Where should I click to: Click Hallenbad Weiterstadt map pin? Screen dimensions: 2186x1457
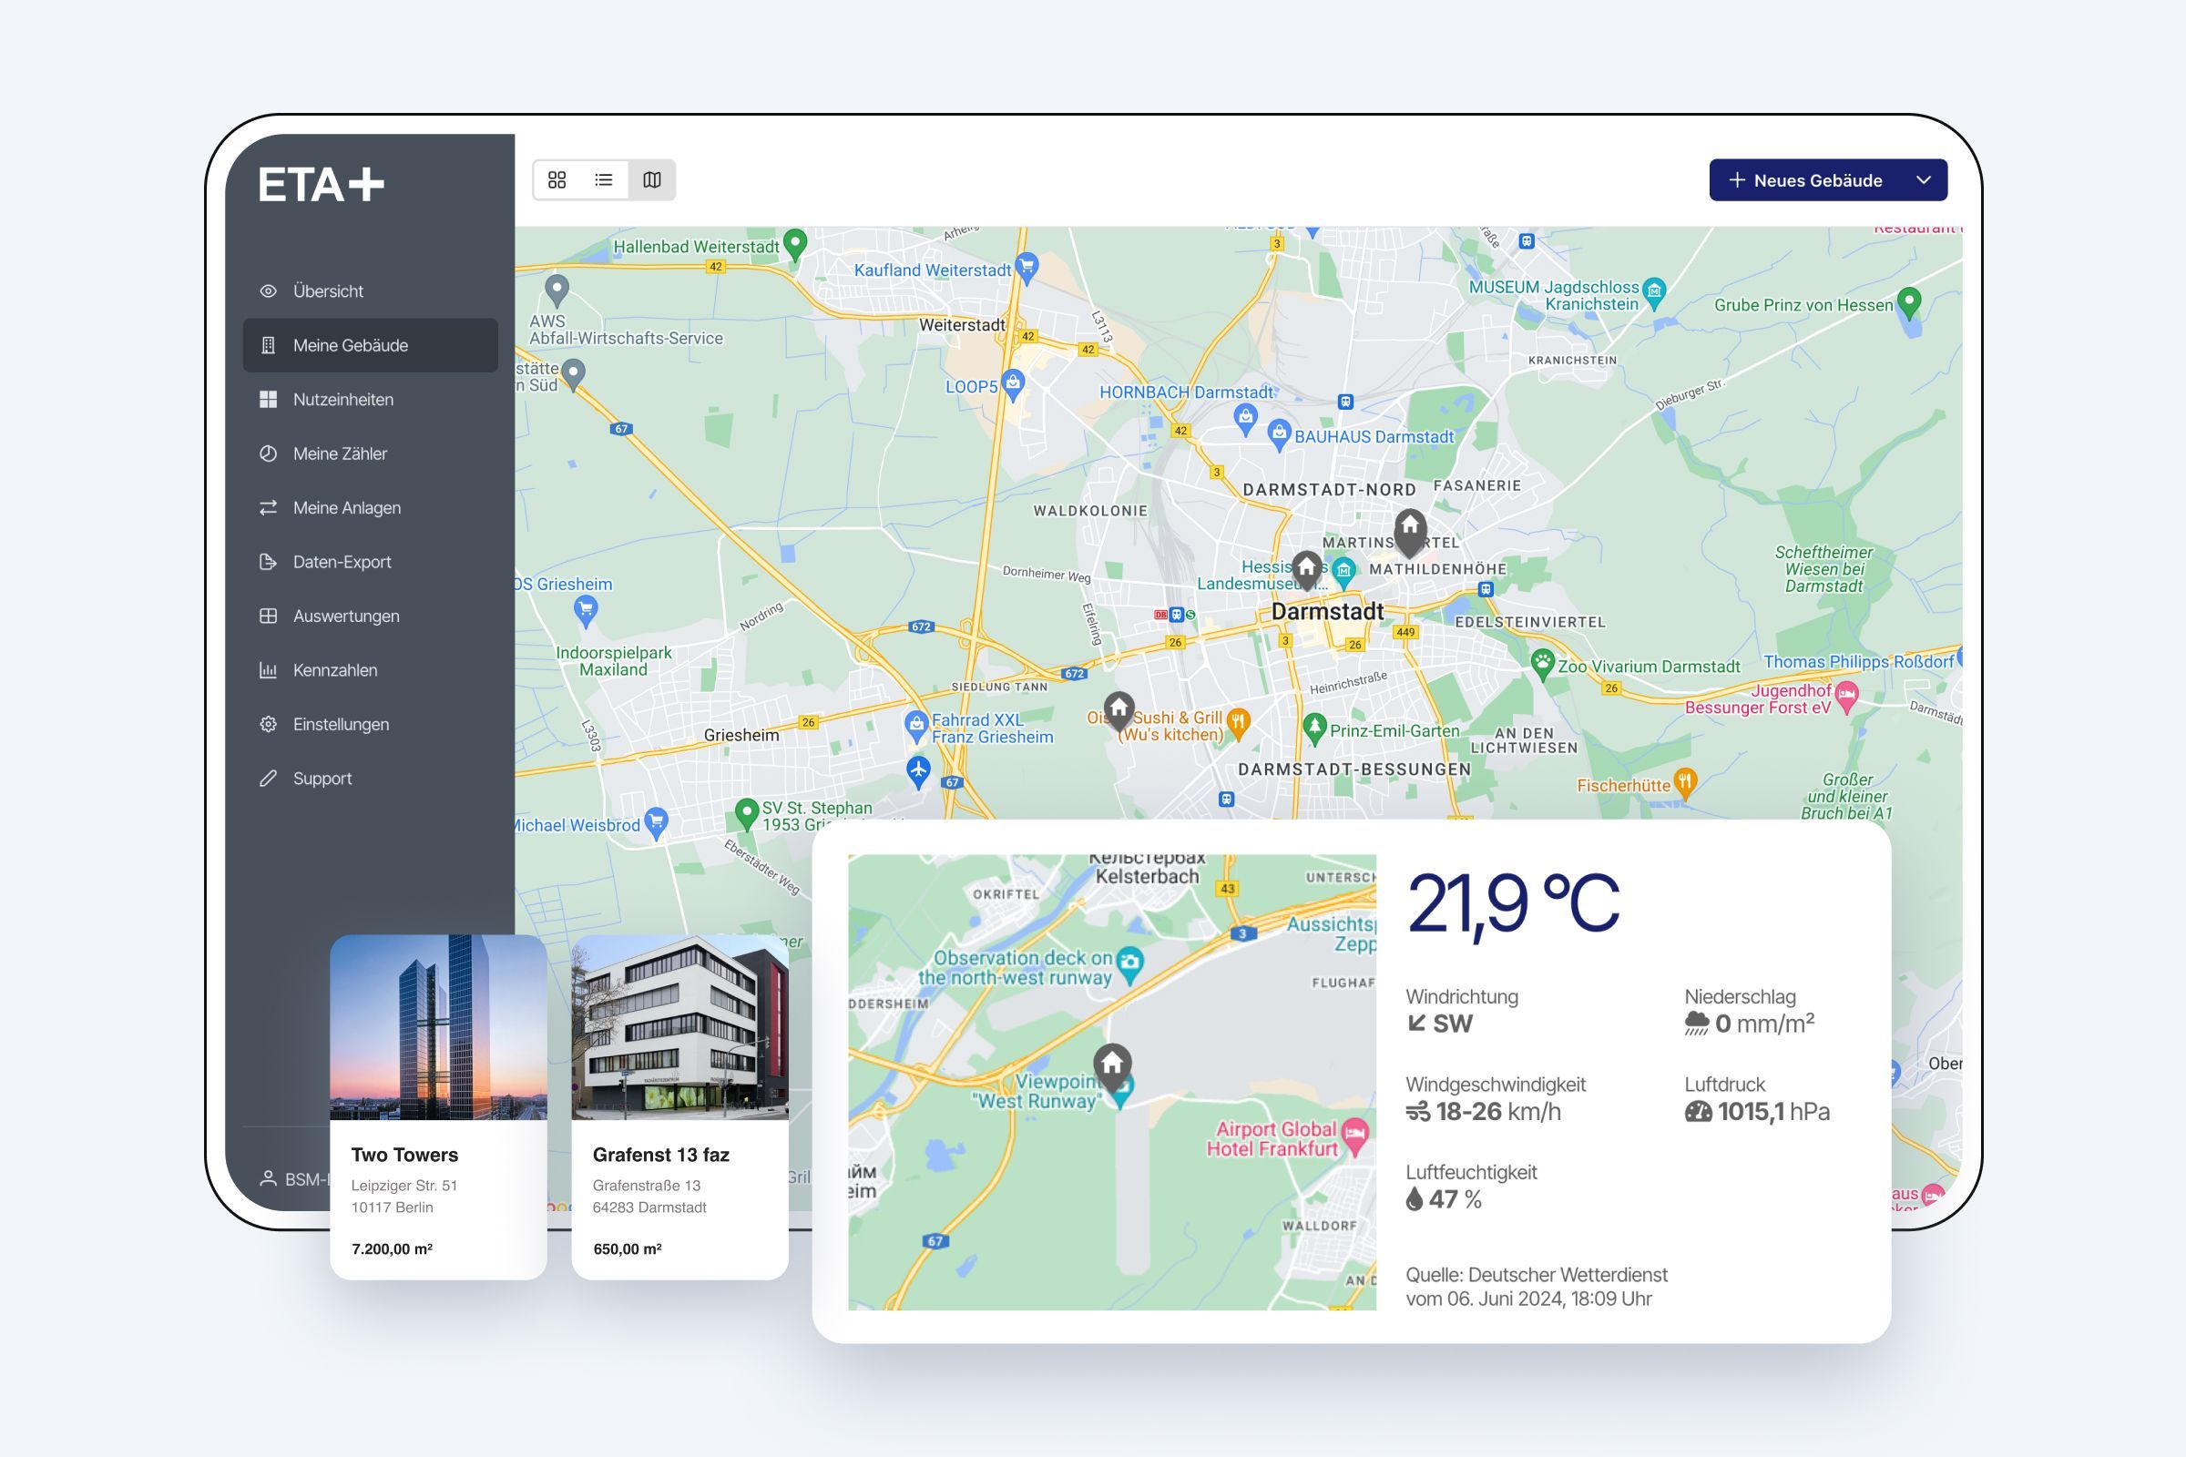coord(794,244)
